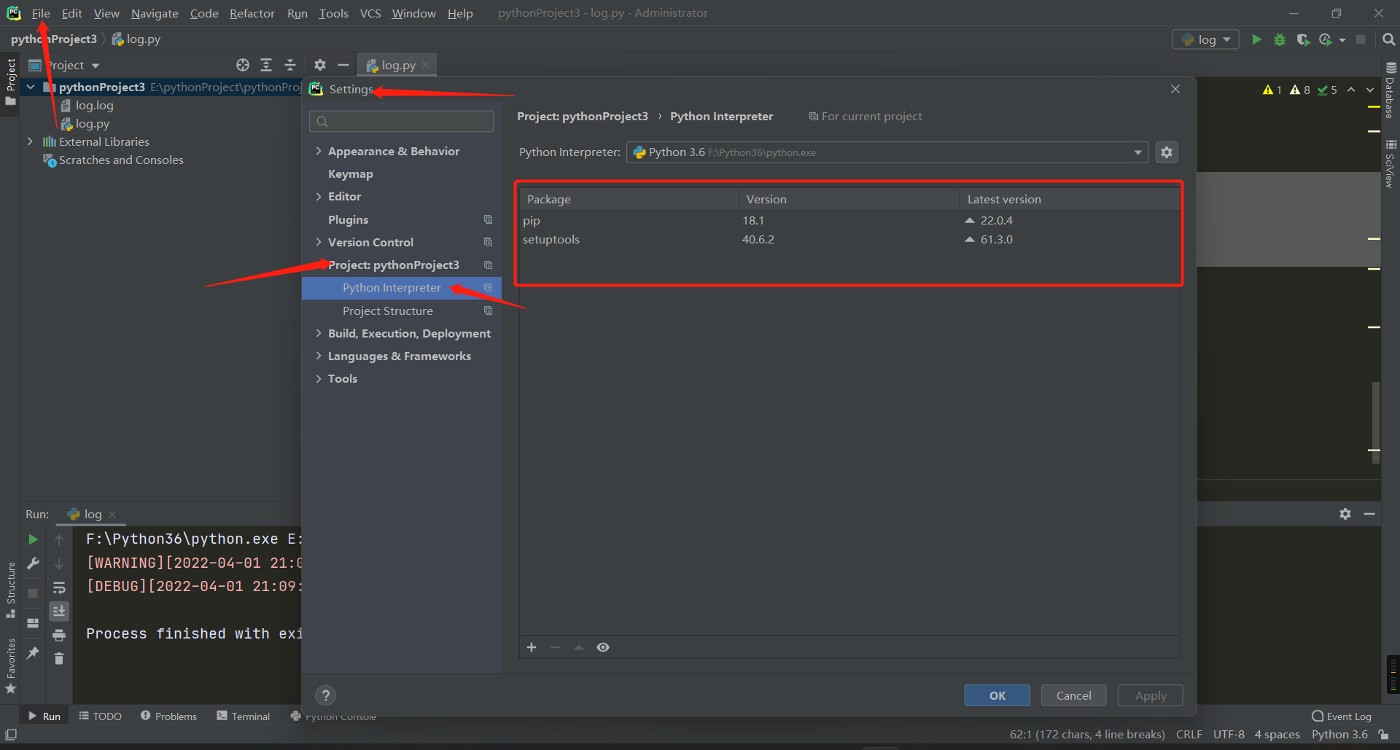The width and height of the screenshot is (1400, 750).
Task: Toggle show early releases eye icon
Action: tap(603, 647)
